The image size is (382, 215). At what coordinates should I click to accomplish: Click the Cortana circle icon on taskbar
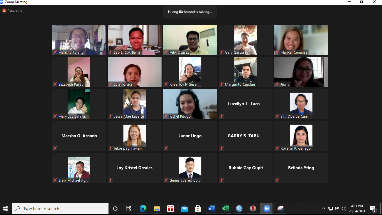(115, 209)
